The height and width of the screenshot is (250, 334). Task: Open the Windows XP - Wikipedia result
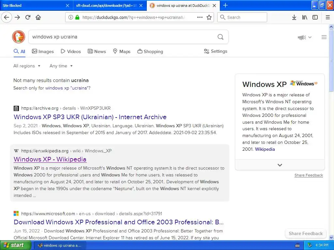[x=50, y=159]
